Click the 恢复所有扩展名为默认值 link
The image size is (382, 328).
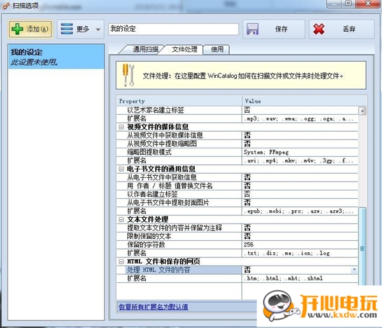click(x=153, y=307)
